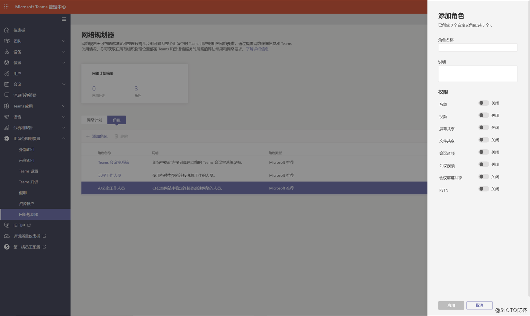Switch on 会议屏幕共享 permission
Screen dimensions: 530x316
point(484,177)
